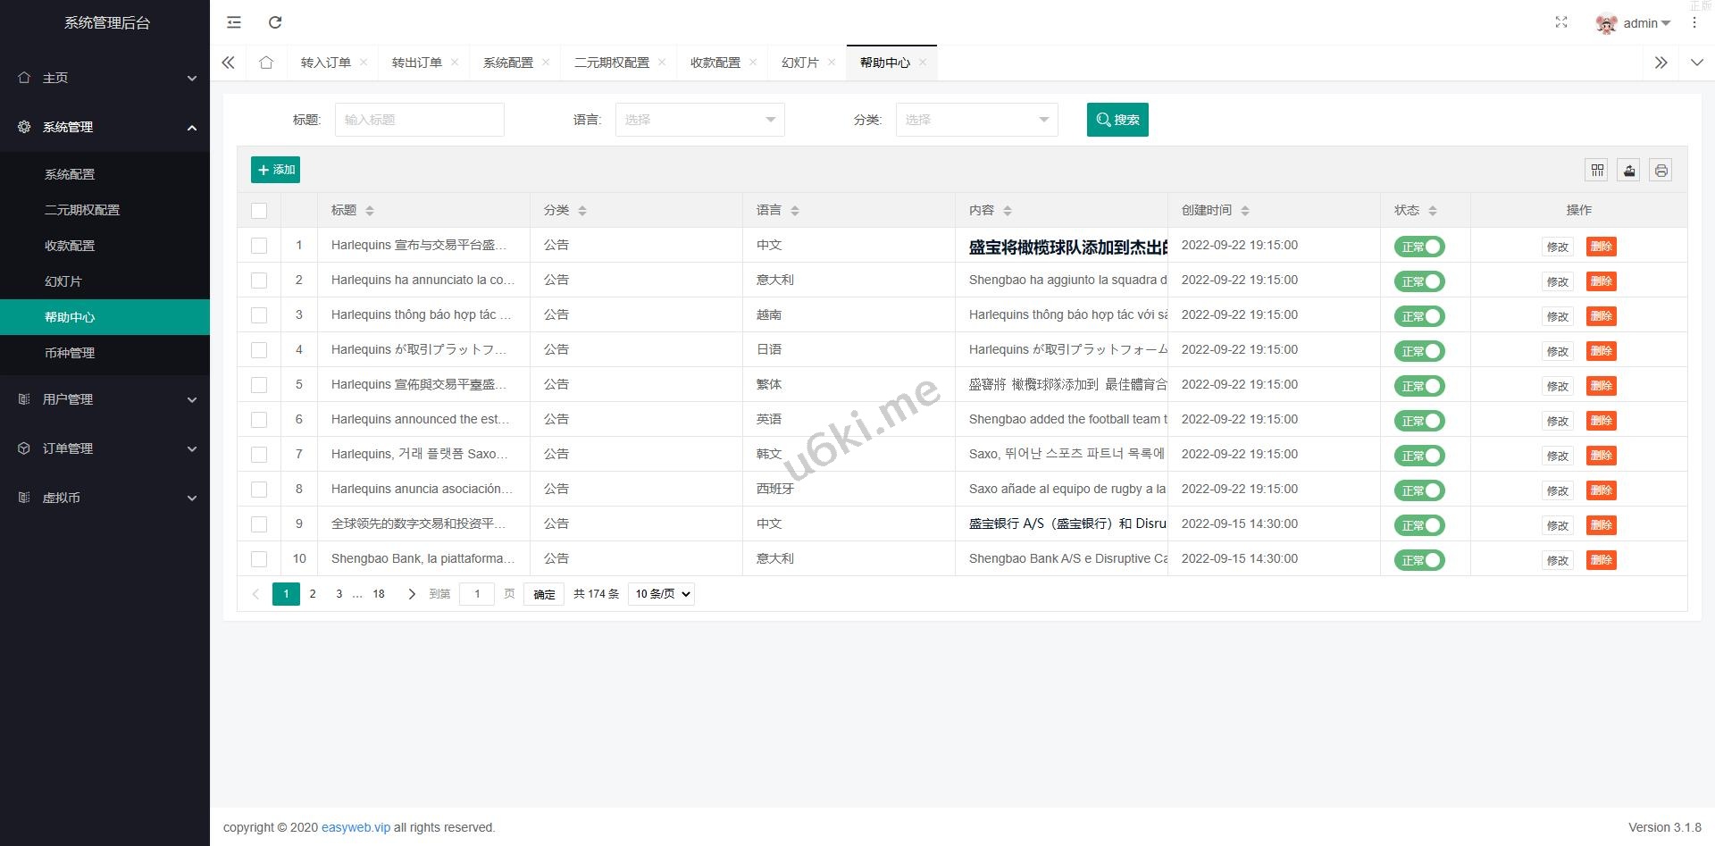
Task: Select the checkbox for row 6
Action: (259, 420)
